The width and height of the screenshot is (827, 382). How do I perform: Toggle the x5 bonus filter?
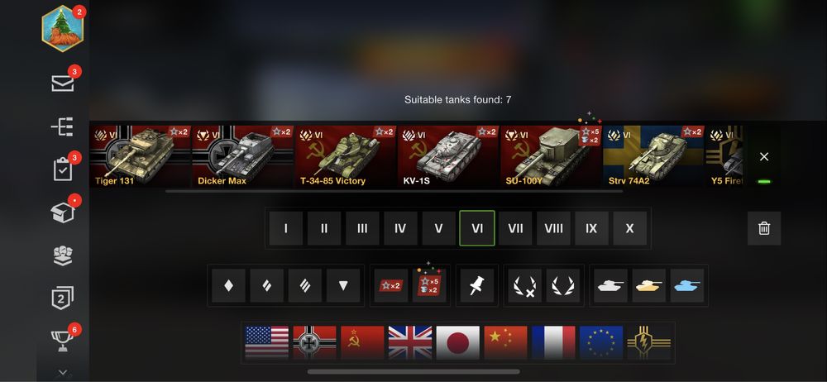pyautogui.click(x=429, y=285)
